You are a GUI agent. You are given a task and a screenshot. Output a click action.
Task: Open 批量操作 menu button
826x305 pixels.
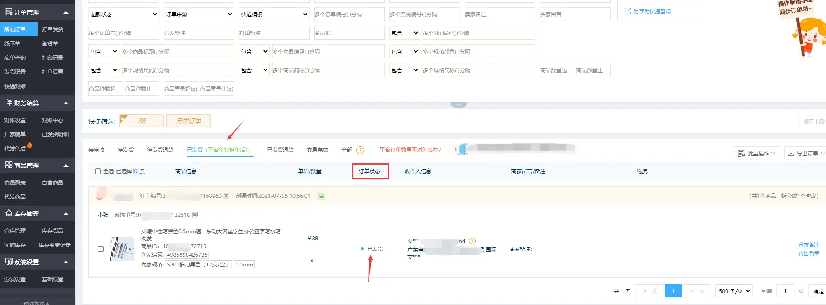click(757, 153)
